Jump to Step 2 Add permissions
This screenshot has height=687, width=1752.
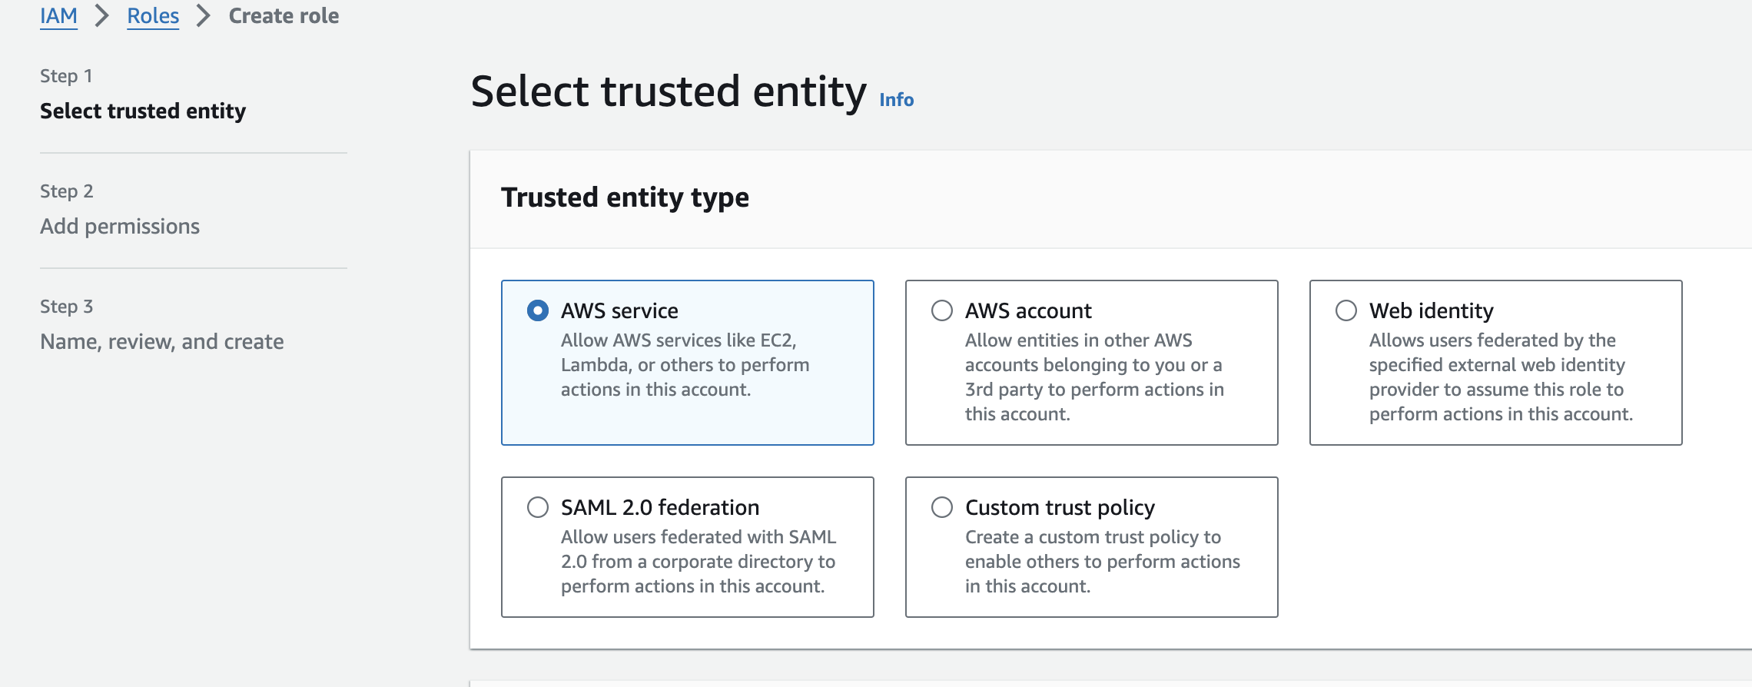point(120,227)
